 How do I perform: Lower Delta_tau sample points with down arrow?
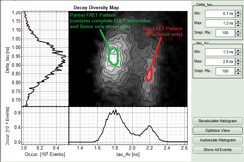pos(238,35)
